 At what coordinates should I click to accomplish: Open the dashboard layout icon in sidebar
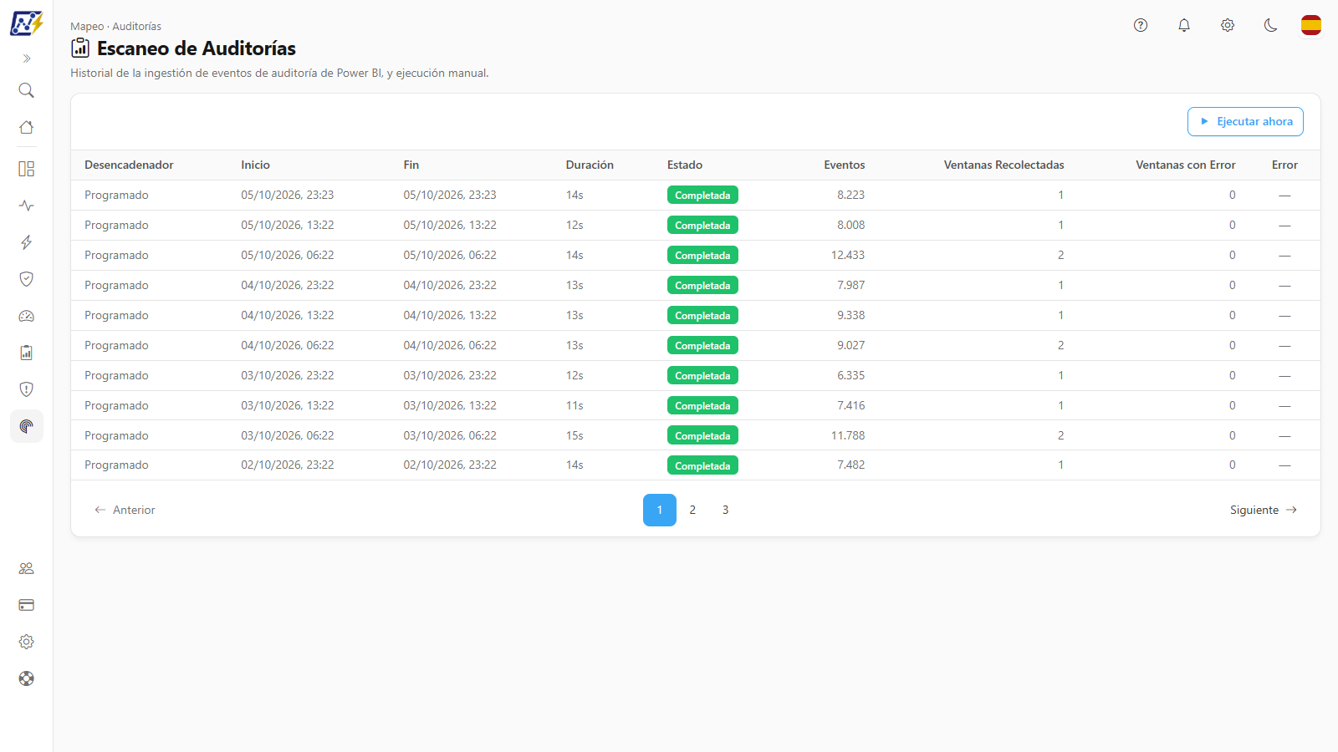coord(27,169)
